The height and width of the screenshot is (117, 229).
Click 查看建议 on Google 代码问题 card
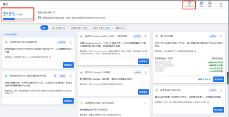(143, 92)
